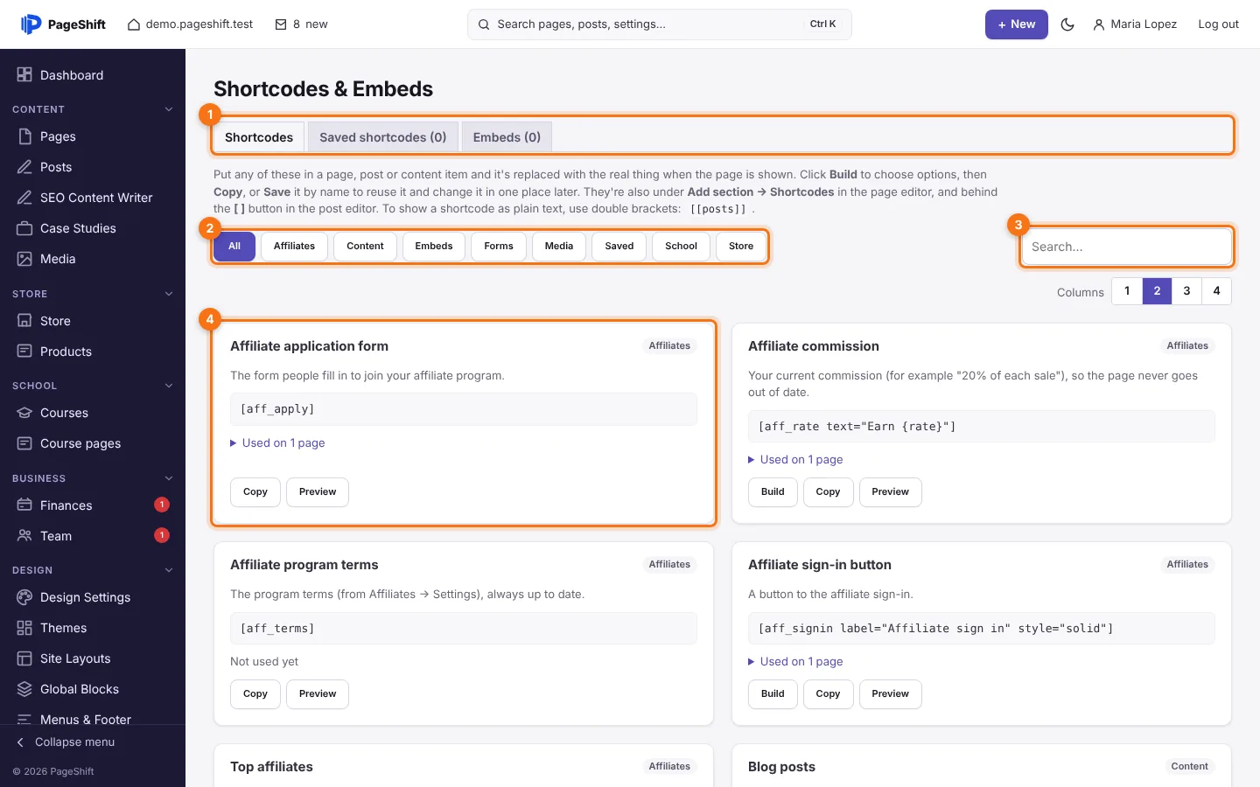Image resolution: width=1260 pixels, height=787 pixels.
Task: Switch to Embeds (0) tab
Action: tap(507, 137)
